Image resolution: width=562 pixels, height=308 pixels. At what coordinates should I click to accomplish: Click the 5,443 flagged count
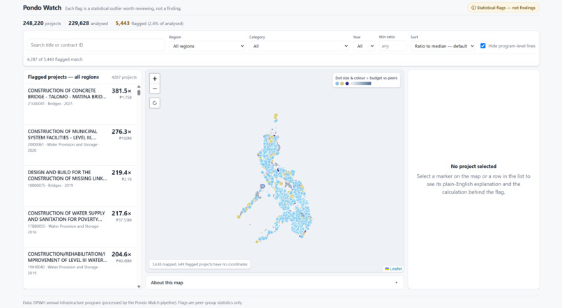point(122,23)
